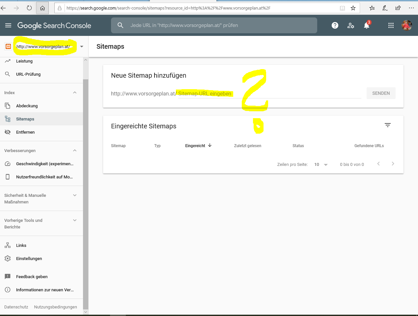Open the hamburger navigation menu
Image resolution: width=418 pixels, height=316 pixels.
[8, 25]
